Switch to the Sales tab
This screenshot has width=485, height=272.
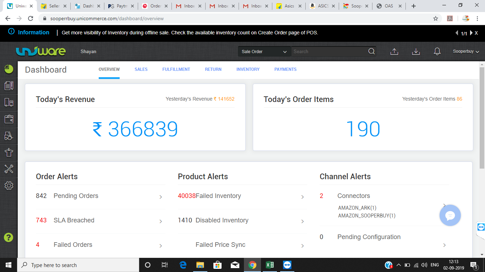pos(141,69)
